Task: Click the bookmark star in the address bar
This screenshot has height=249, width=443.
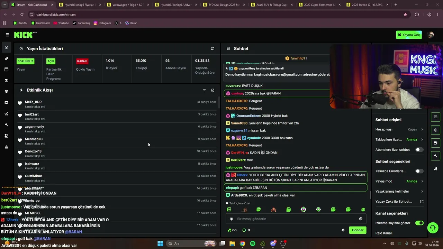Action: tap(405, 15)
